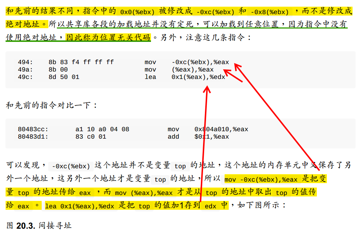
Task: Click the 49a: address in assembly listing
Action: click(x=25, y=70)
